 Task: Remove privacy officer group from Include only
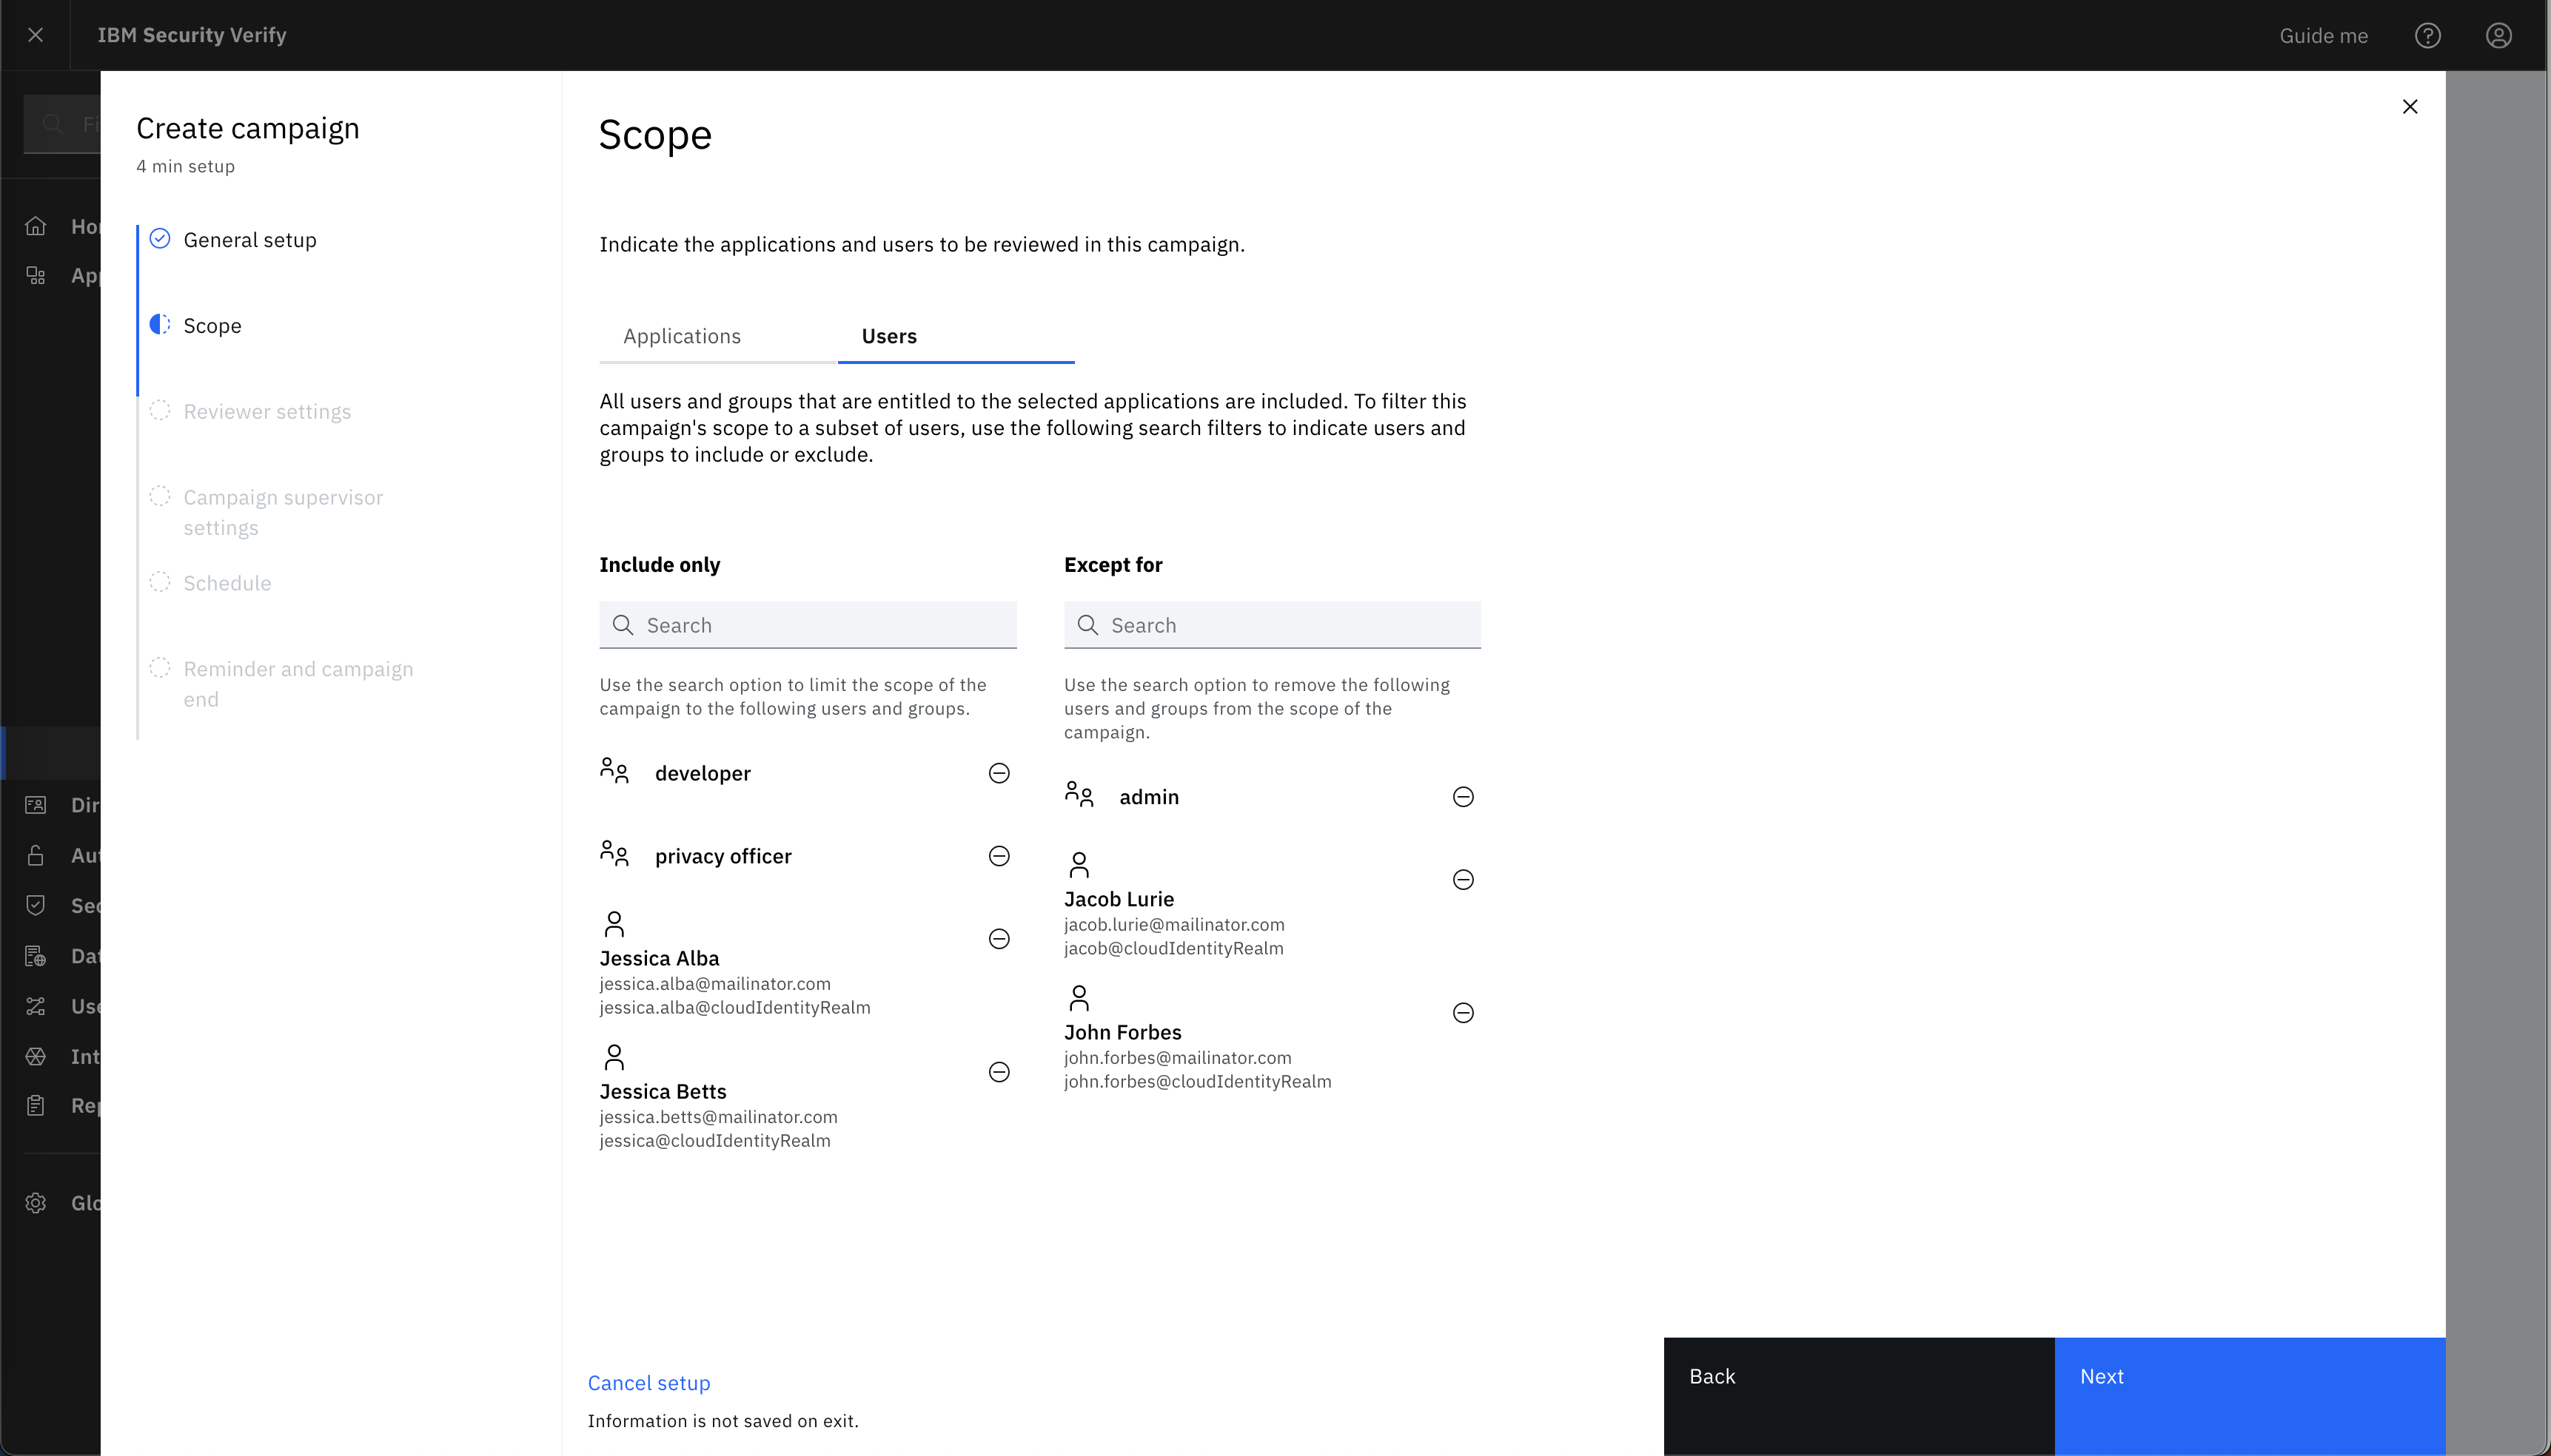pos(999,856)
